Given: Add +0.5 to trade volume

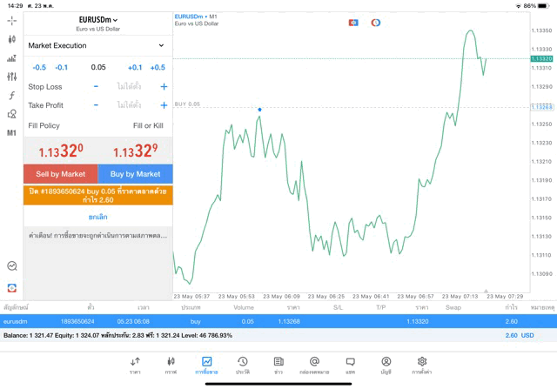Looking at the screenshot, I should (x=158, y=67).
